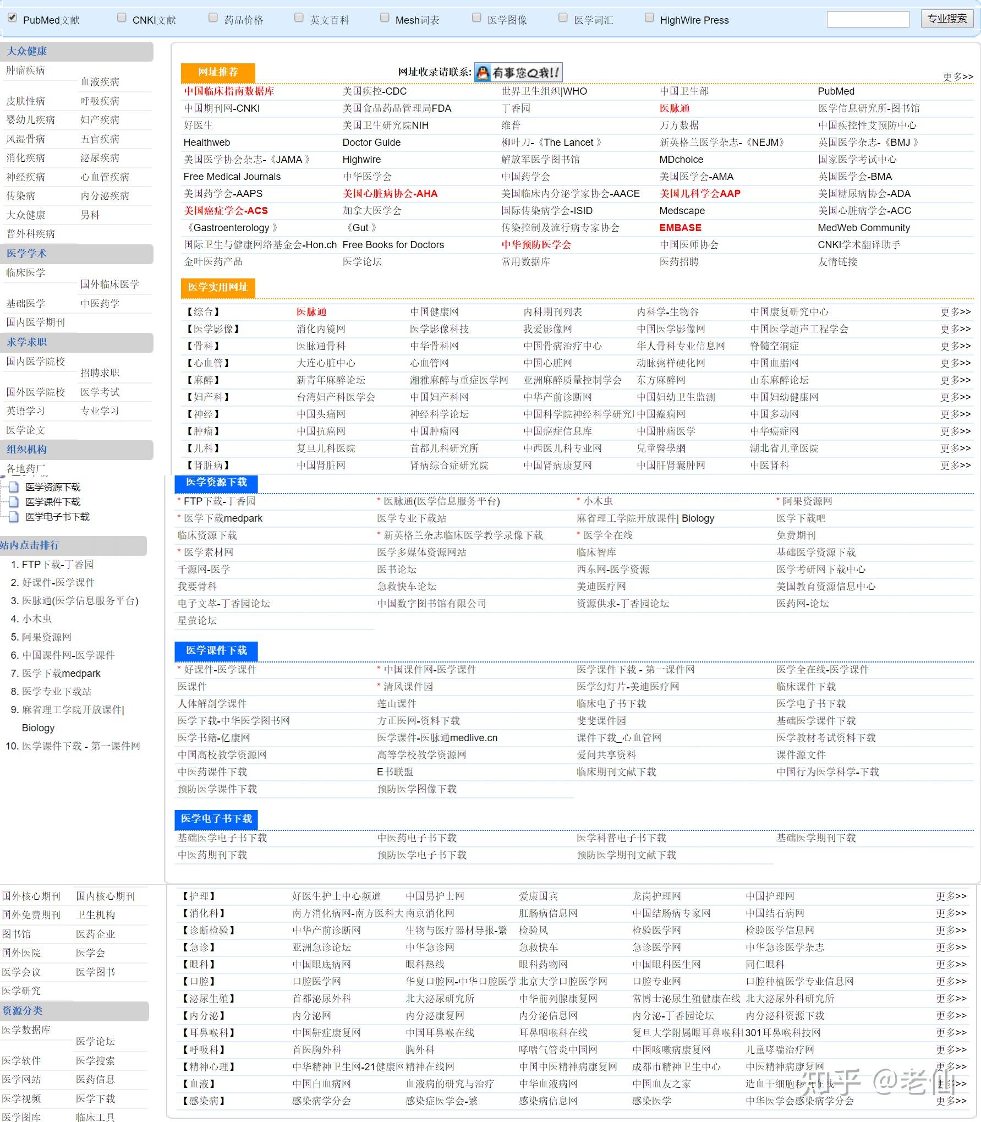Open 美国疾控-CDC link
Viewport: 981px width, 1122px height.
[x=375, y=91]
